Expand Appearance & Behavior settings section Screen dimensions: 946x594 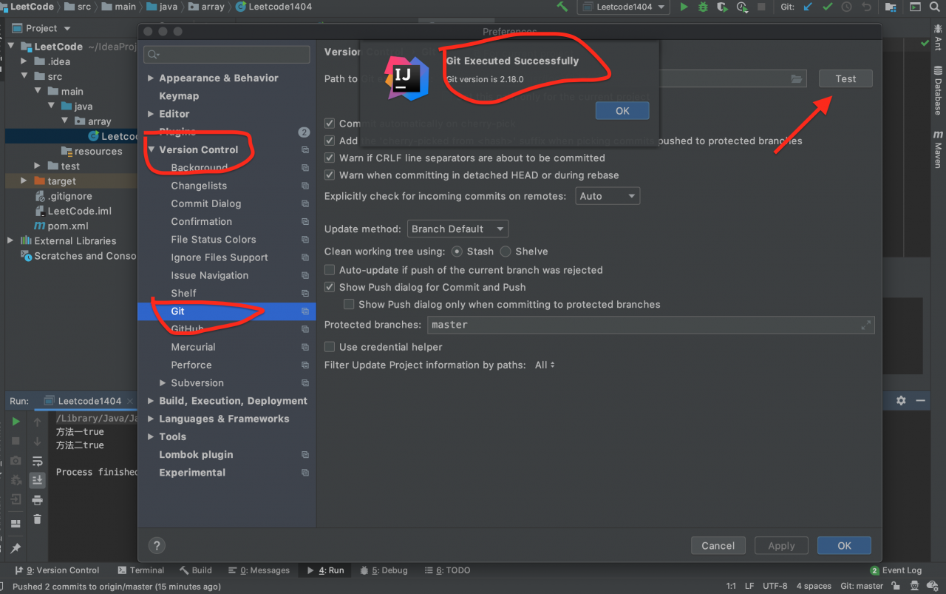(x=152, y=78)
